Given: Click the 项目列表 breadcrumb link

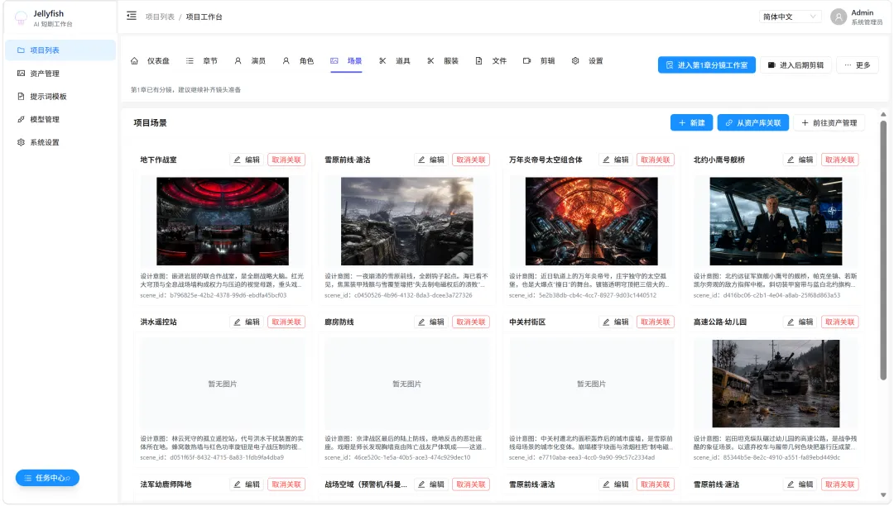Looking at the screenshot, I should coord(160,17).
